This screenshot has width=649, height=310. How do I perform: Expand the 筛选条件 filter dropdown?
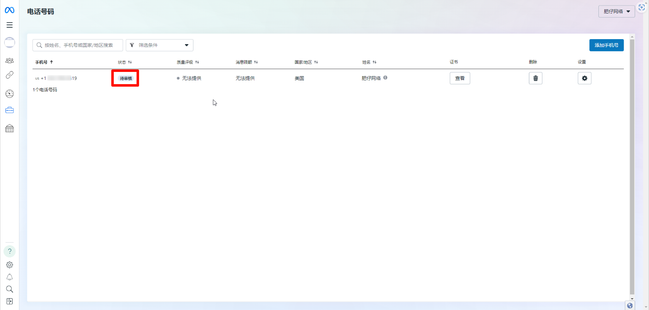(x=159, y=45)
